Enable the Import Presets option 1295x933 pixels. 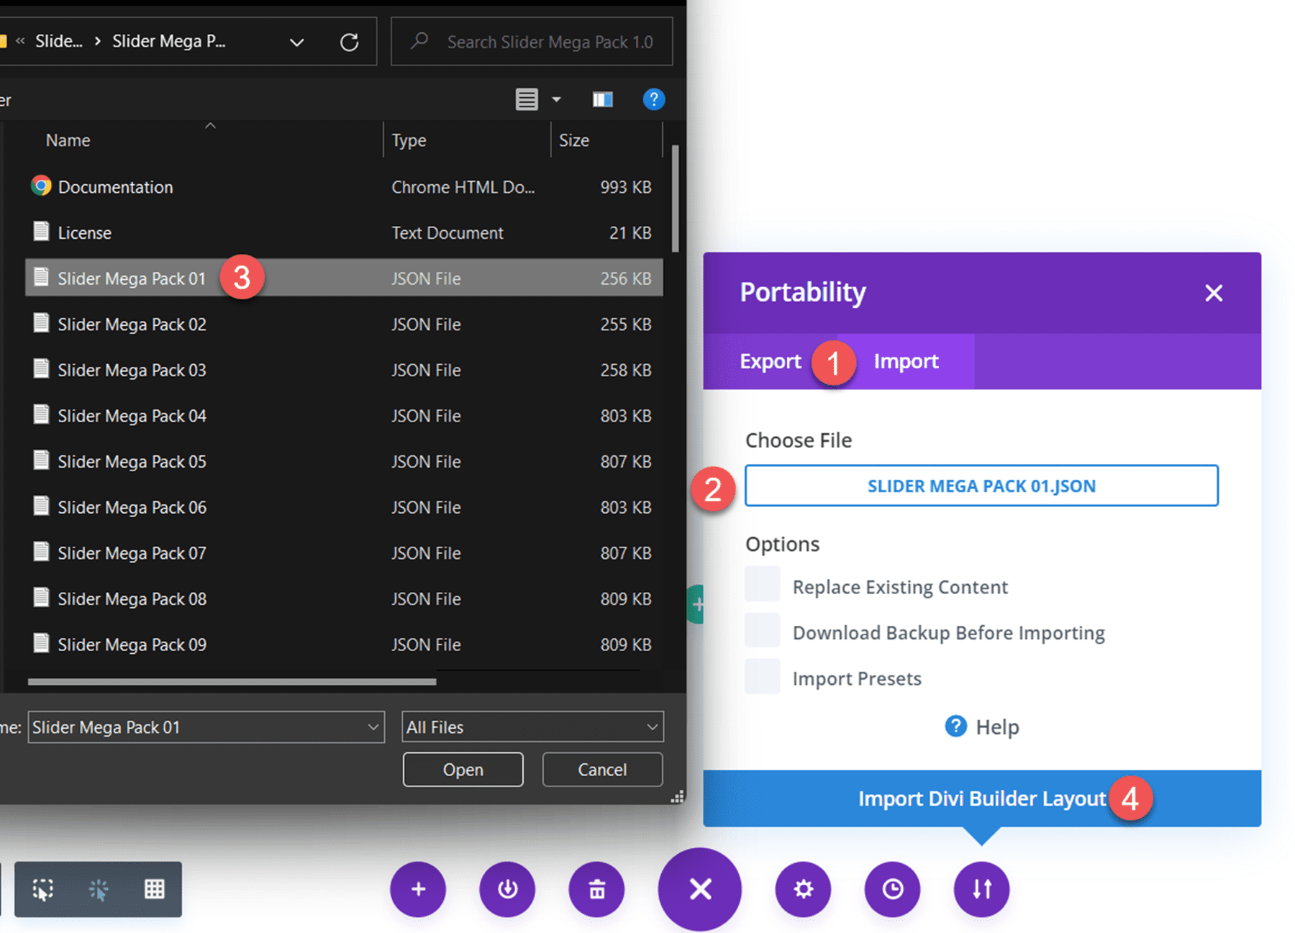click(762, 676)
